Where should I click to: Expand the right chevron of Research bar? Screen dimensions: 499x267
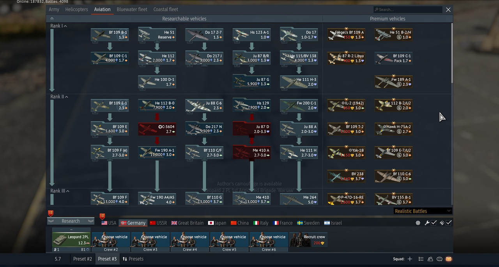[91, 221]
